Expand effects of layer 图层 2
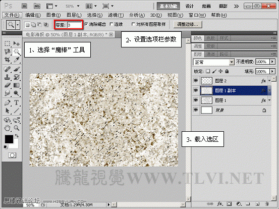Screen dimensions: 279x209 coord(269,81)
